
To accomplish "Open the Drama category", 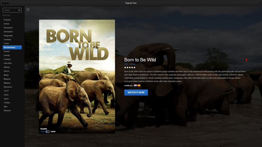I will [7, 51].
